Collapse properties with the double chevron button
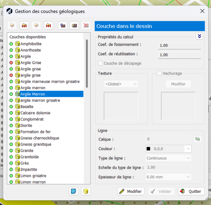 (x=200, y=36)
